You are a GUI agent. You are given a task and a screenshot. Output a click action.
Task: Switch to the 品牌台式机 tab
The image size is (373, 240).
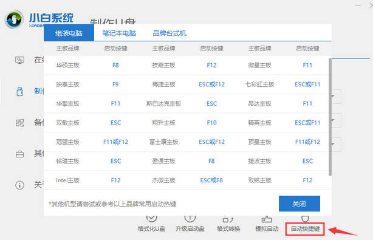pyautogui.click(x=169, y=33)
